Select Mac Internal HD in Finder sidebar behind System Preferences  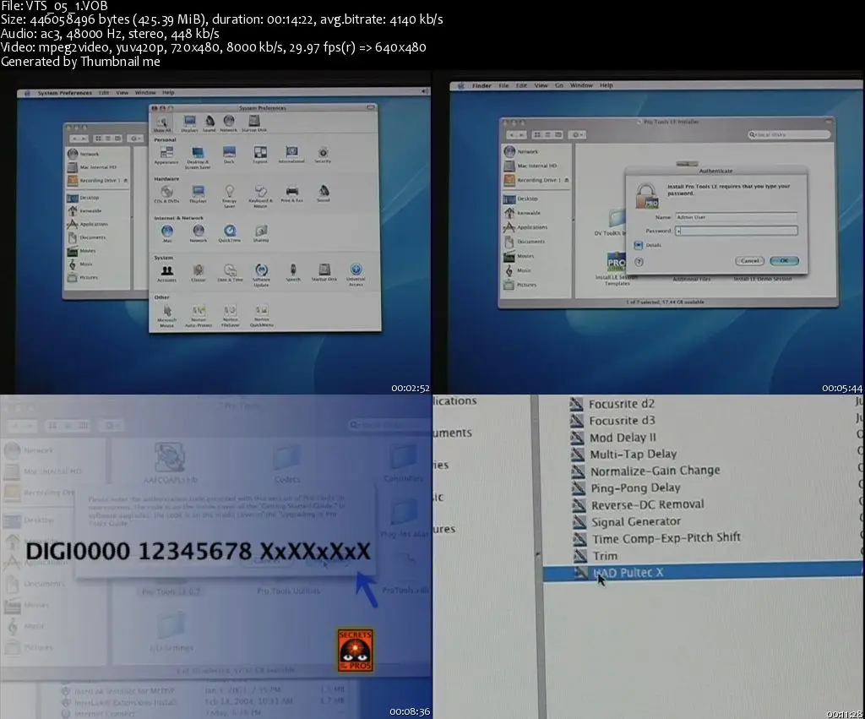coord(92,167)
